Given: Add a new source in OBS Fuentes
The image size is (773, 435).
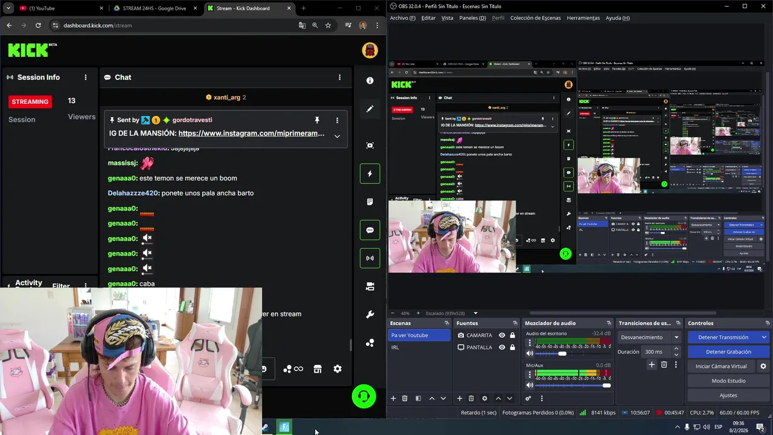Looking at the screenshot, I should 460,398.
